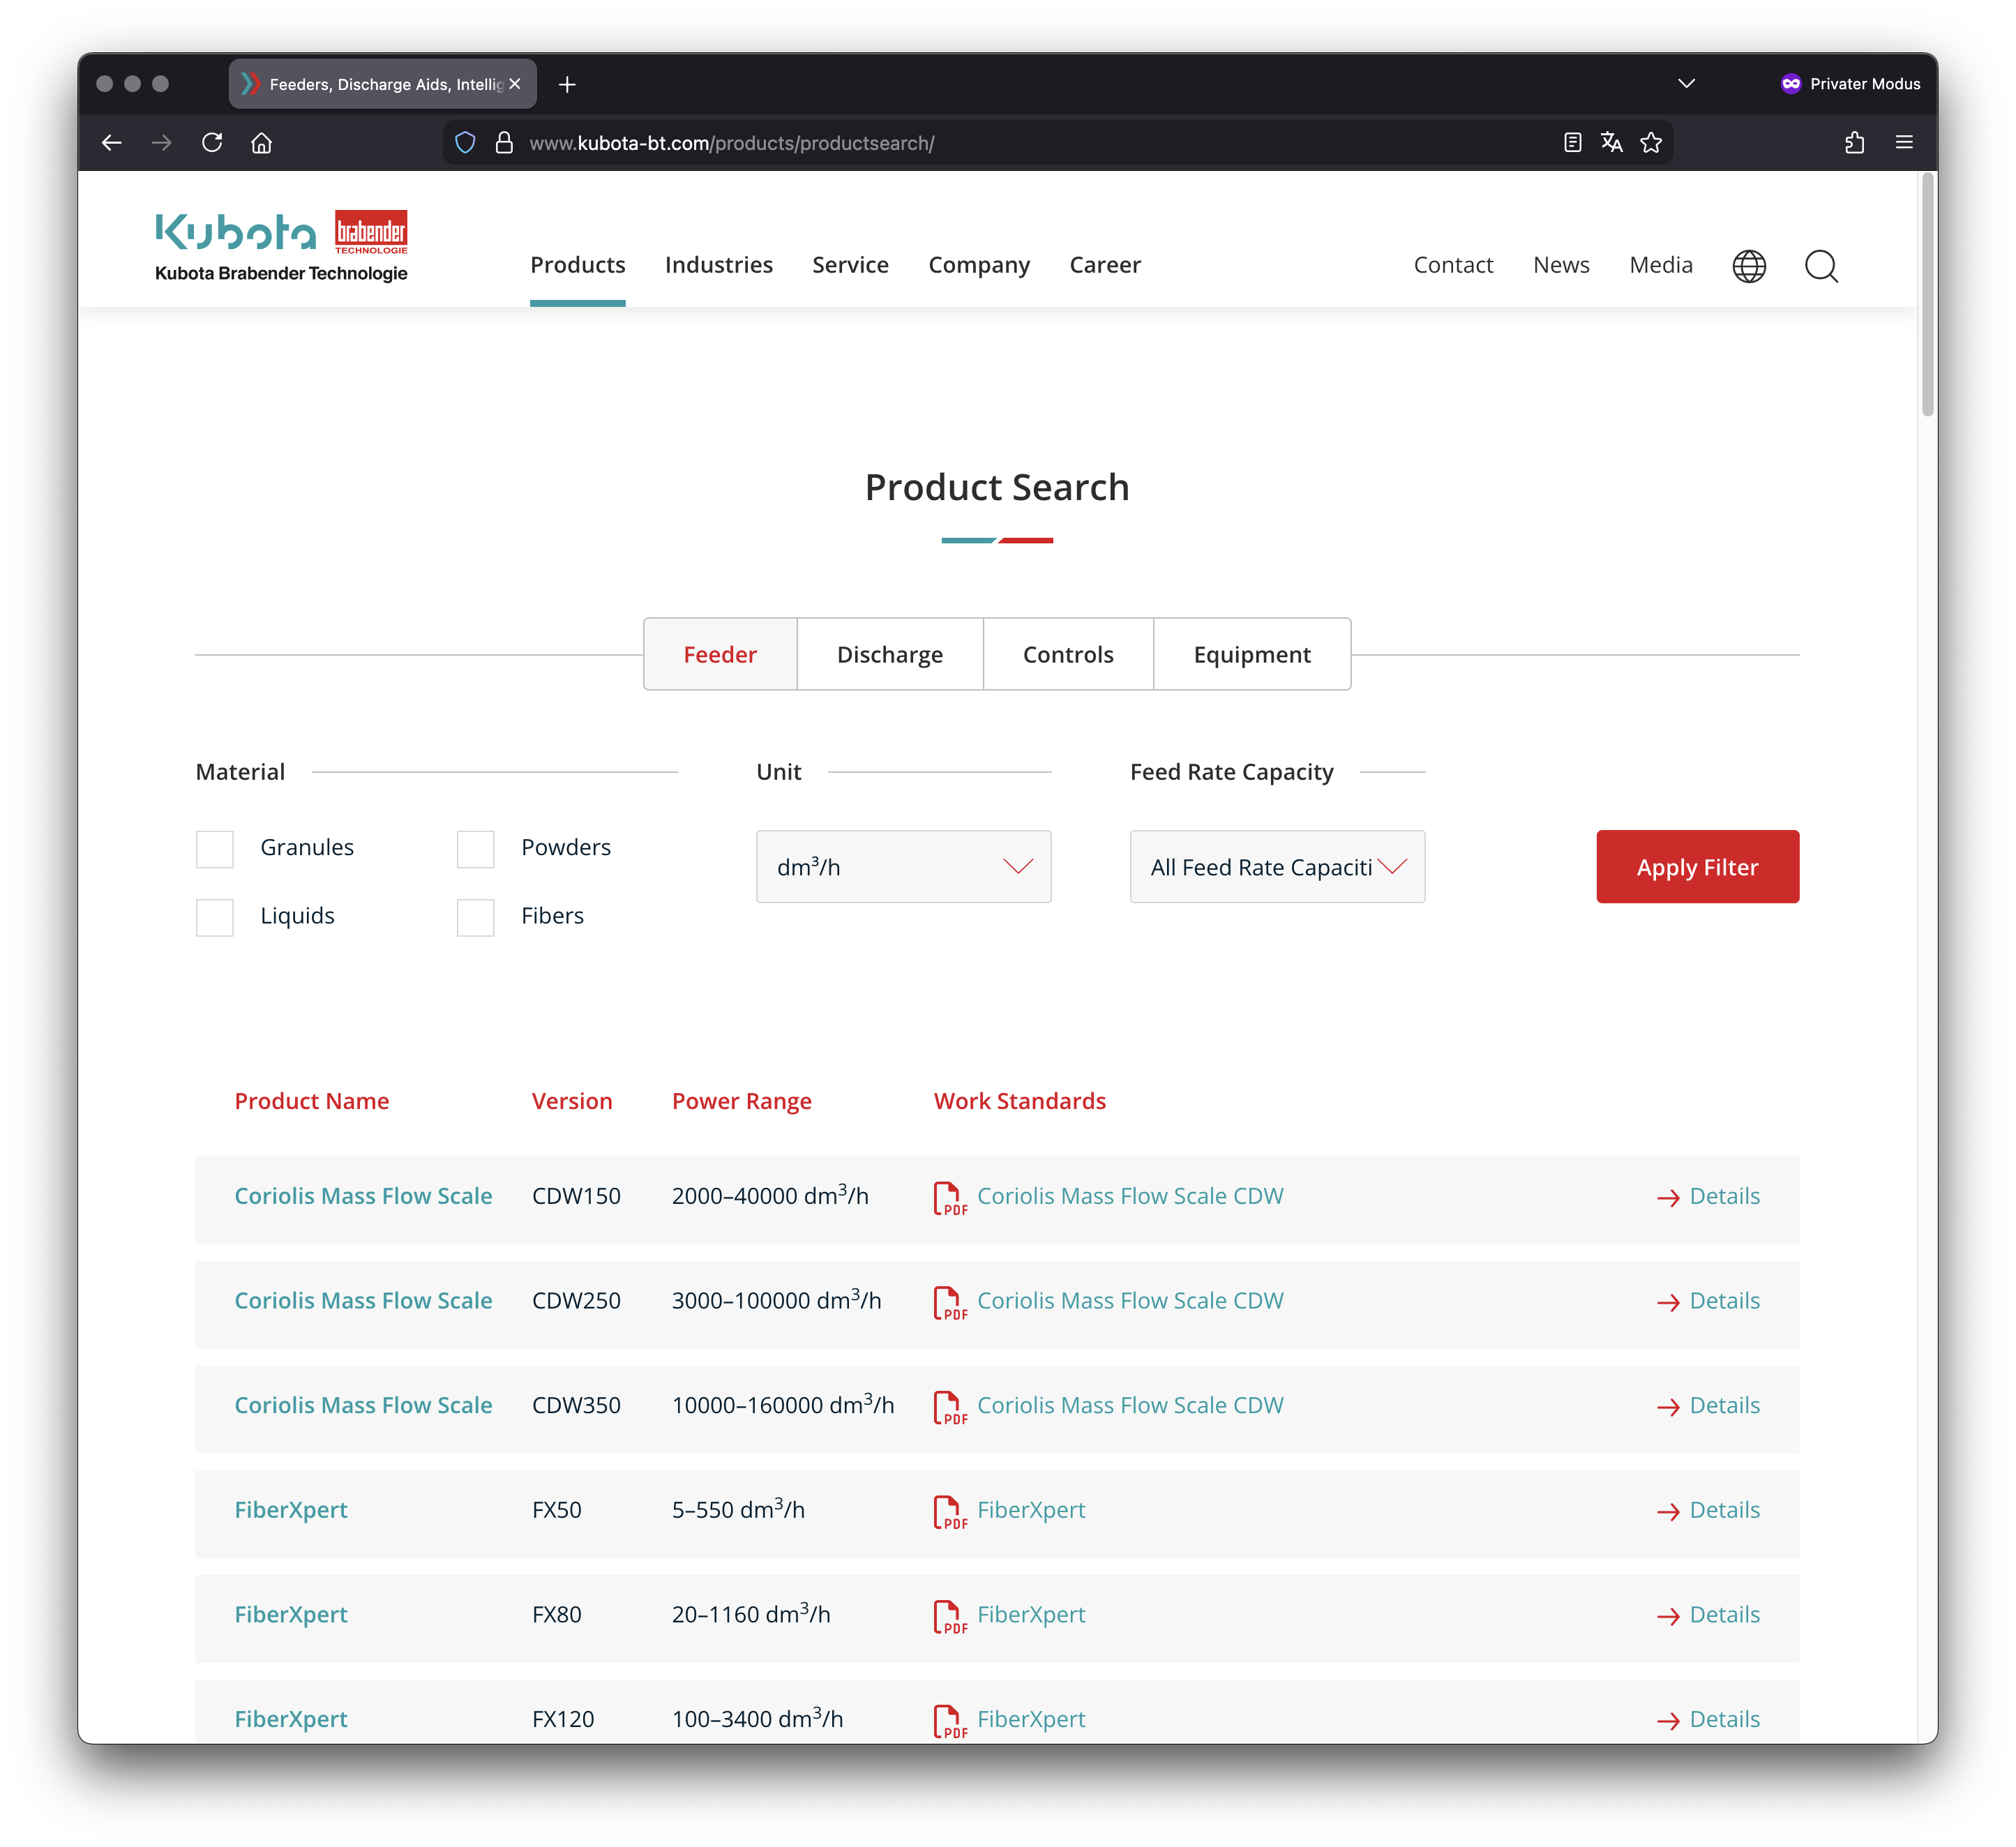Switch to the Discharge tab
This screenshot has width=2016, height=1847.
[x=889, y=655]
